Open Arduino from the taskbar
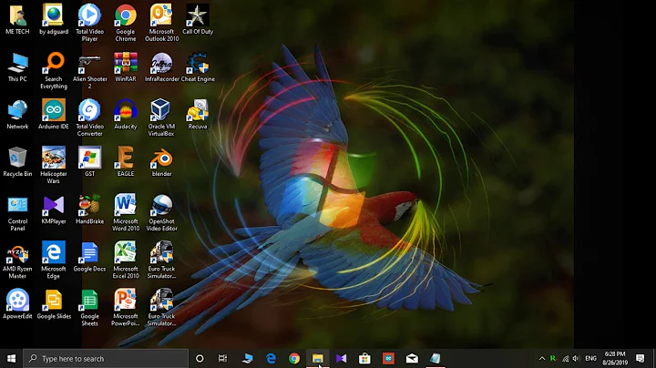Viewport: 656px width, 368px height. point(388,358)
